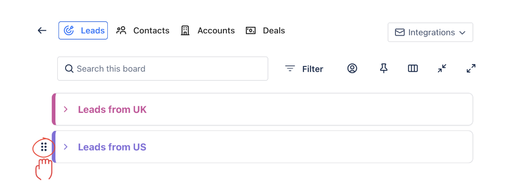The height and width of the screenshot is (196, 512).
Task: Click the pink Leads from UK color bar
Action: (x=54, y=109)
